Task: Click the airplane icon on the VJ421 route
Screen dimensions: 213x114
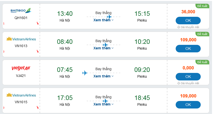Action: (85, 73)
